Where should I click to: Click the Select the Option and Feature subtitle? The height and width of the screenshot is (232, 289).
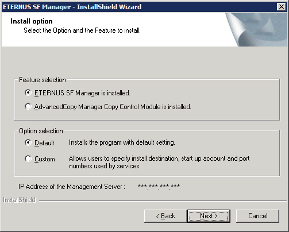pos(82,30)
